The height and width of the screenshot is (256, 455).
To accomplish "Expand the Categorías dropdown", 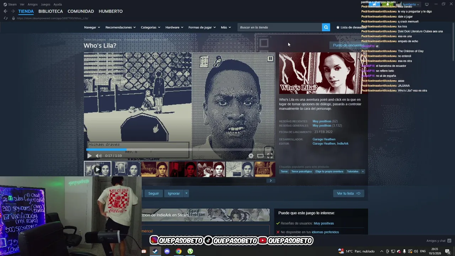I will (x=150, y=27).
